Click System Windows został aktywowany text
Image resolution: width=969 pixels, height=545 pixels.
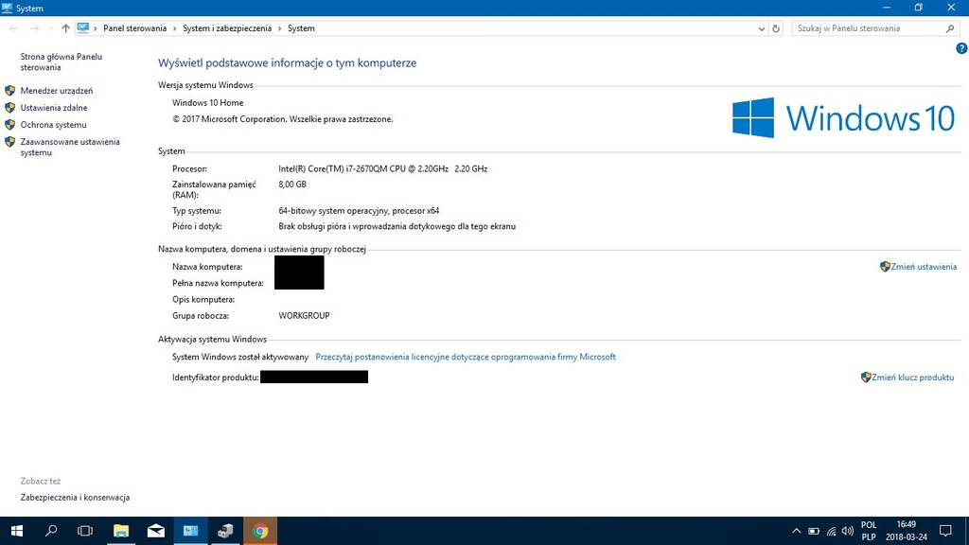239,357
